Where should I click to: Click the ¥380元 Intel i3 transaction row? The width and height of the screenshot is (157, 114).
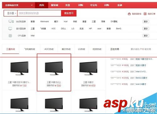(129, 72)
